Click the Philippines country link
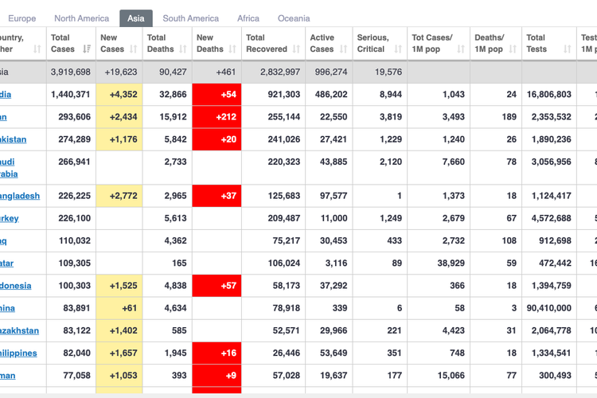Image resolution: width=597 pixels, height=398 pixels. click(x=19, y=353)
